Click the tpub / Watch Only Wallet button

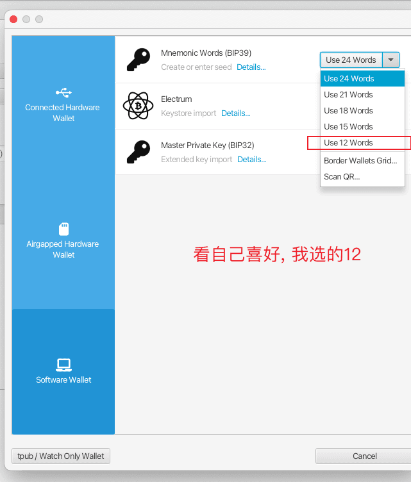[x=61, y=456]
